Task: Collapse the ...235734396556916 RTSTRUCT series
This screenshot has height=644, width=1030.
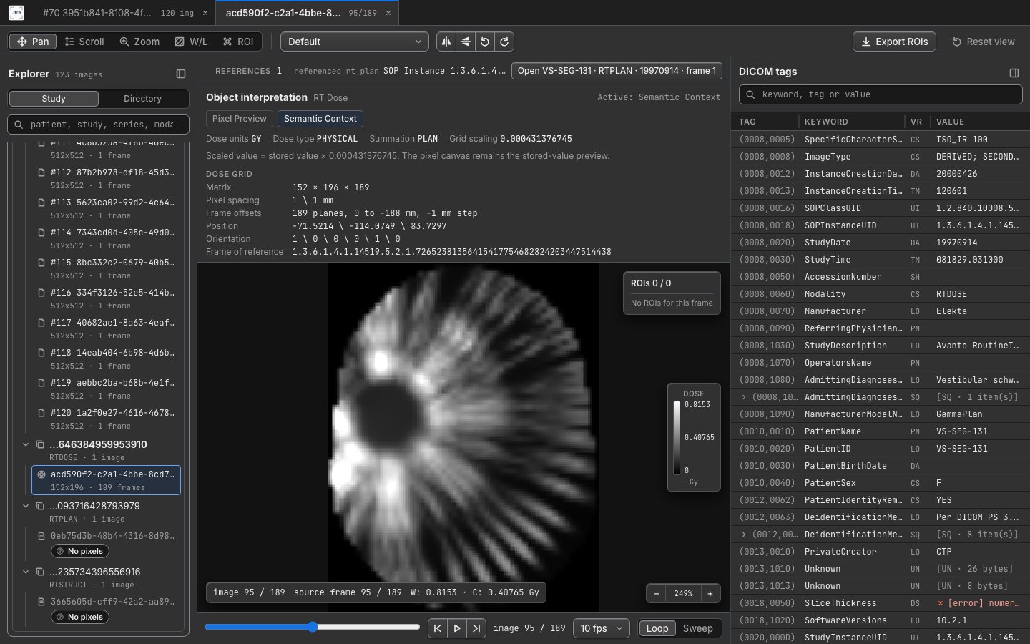Action: click(26, 572)
